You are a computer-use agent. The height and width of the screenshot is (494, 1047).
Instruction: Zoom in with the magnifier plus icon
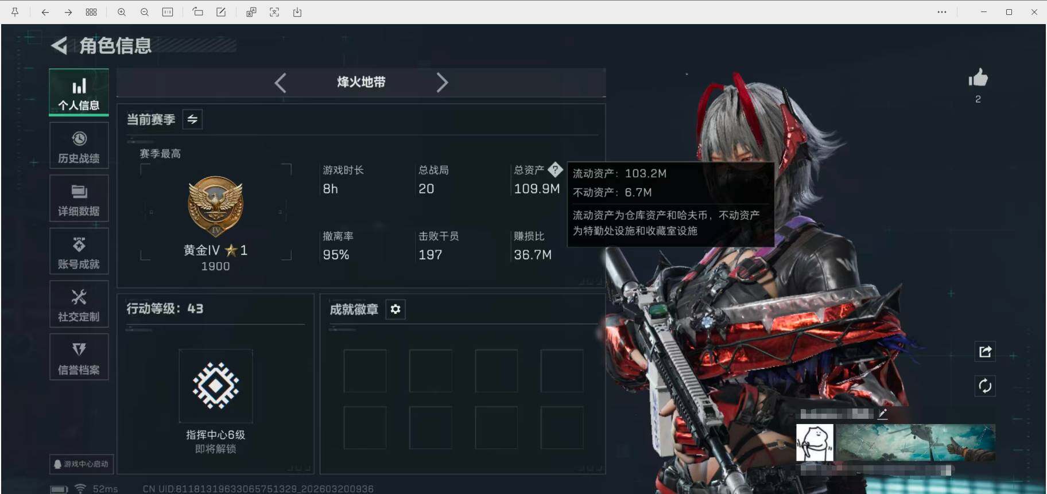coord(122,12)
